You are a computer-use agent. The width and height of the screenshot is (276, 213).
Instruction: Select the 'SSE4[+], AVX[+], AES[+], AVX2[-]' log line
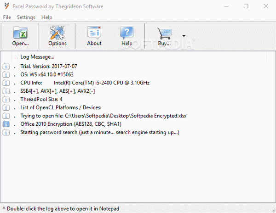click(57, 91)
